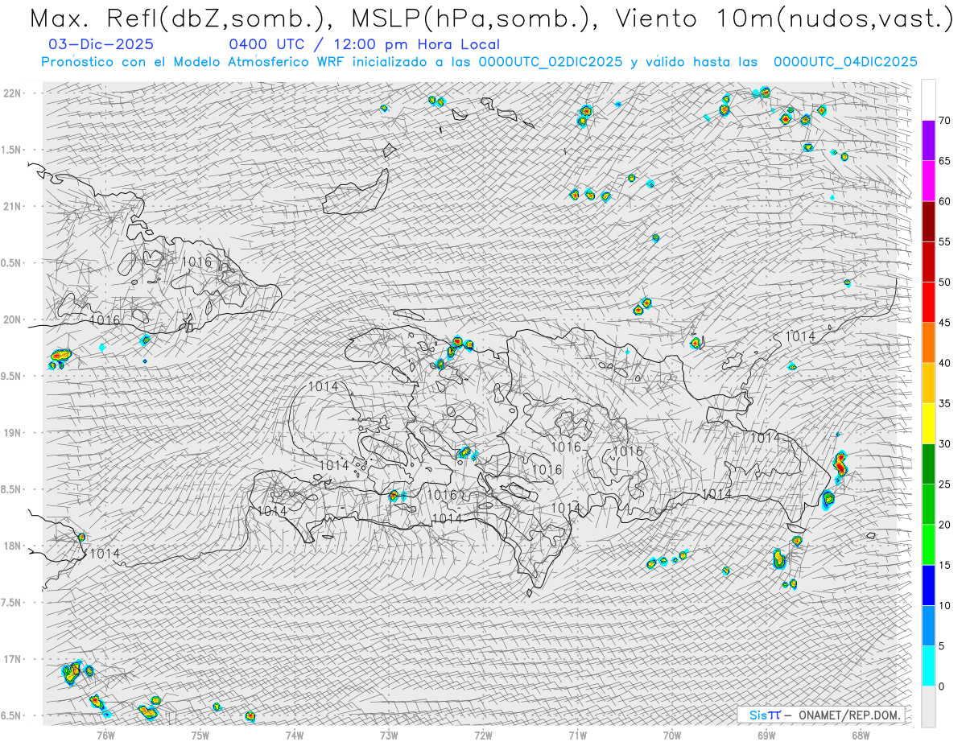
Task: Click the magenta 60-65 dBZ color swatch
Action: click(x=928, y=181)
